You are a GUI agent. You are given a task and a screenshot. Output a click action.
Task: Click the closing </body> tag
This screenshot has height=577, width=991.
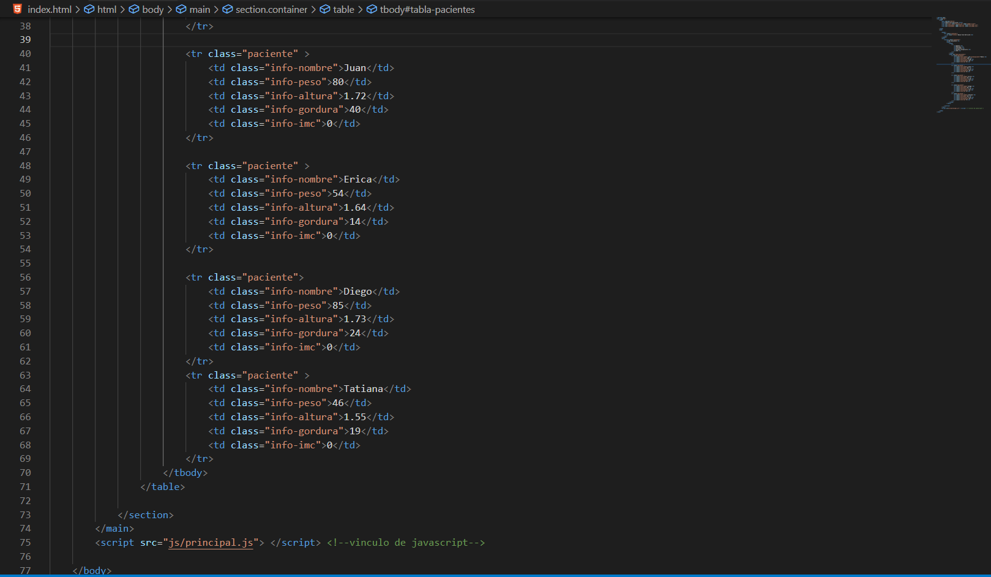(x=92, y=571)
